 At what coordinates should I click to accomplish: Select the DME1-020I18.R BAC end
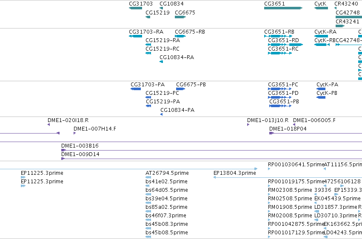pos(48,125)
